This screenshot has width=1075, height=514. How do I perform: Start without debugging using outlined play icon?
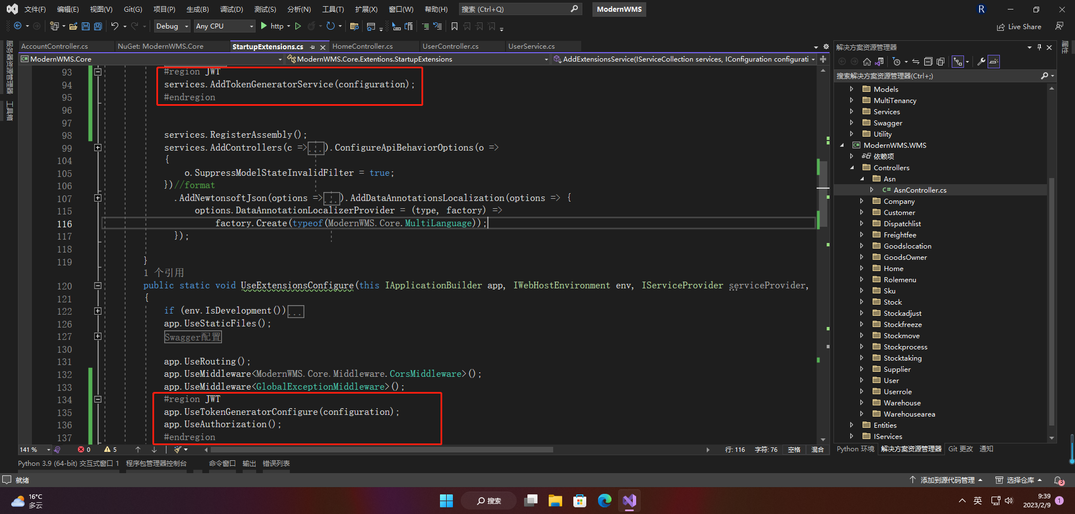[x=298, y=26]
